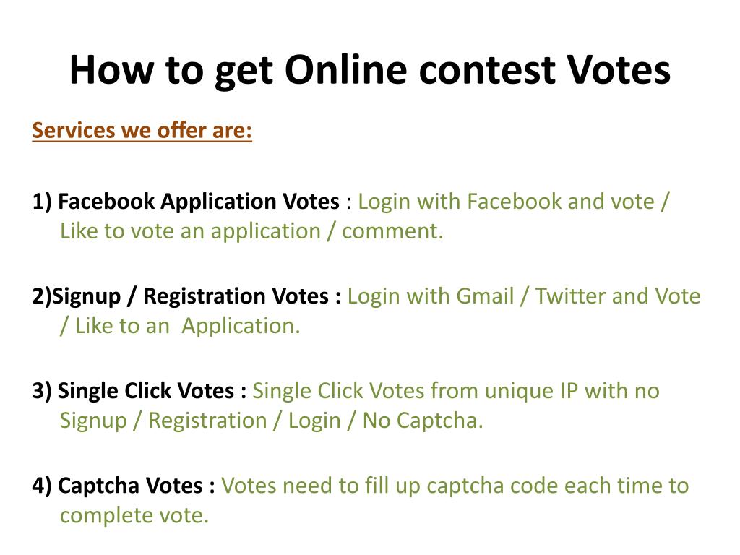Click the final line 'complete vote.'
Screen dimensions: 740x555
(x=134, y=515)
